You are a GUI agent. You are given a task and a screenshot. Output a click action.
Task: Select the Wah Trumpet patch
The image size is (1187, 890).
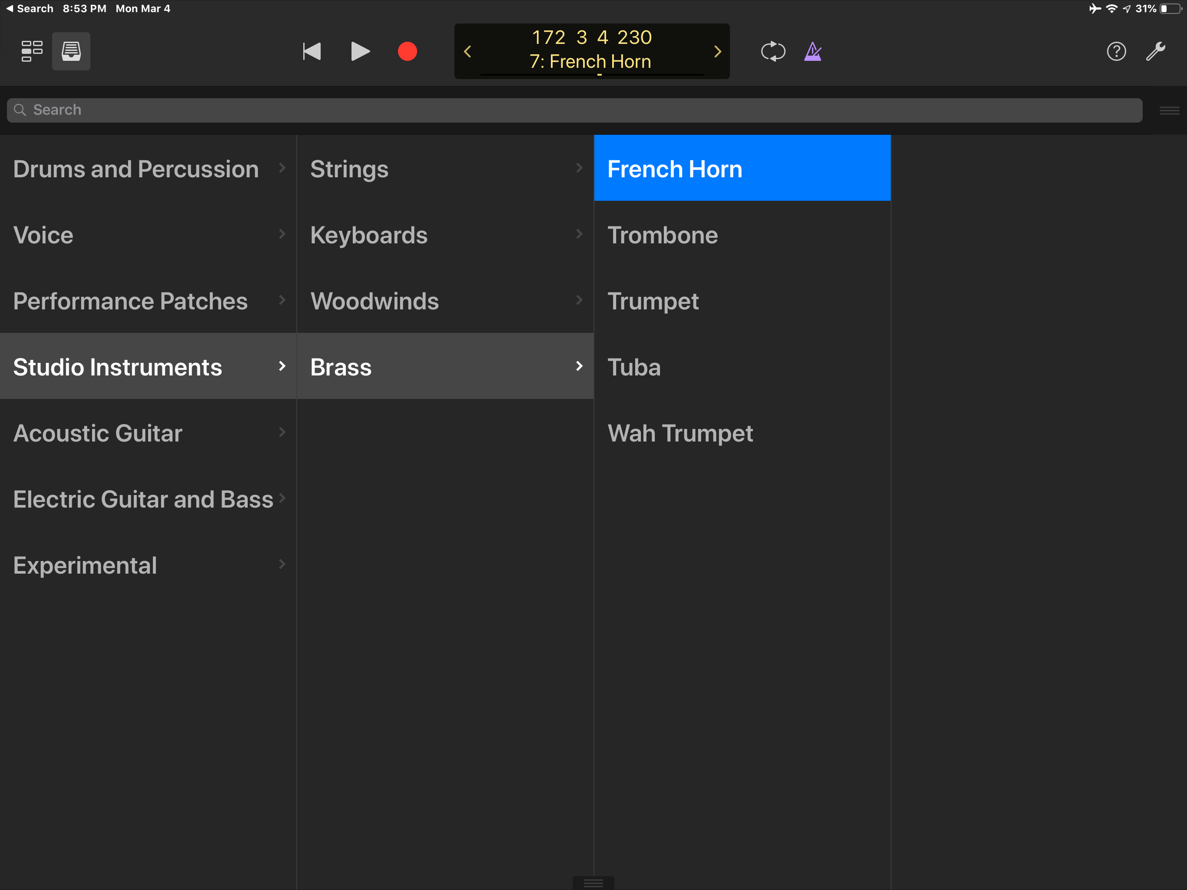click(742, 433)
